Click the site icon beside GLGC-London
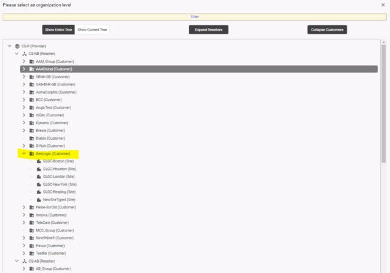 pyautogui.click(x=39, y=177)
